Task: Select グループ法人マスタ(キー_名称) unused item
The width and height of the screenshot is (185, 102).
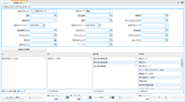Action: (160, 70)
